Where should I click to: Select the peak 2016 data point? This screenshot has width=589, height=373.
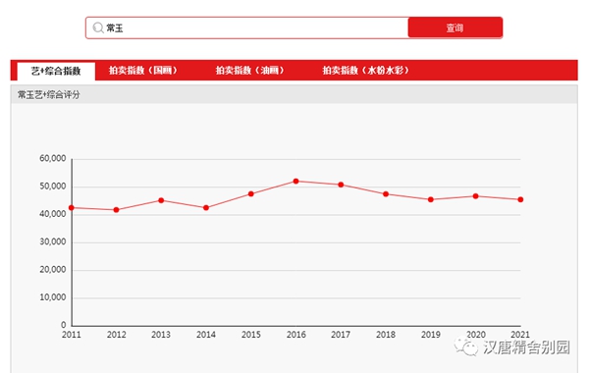(296, 182)
